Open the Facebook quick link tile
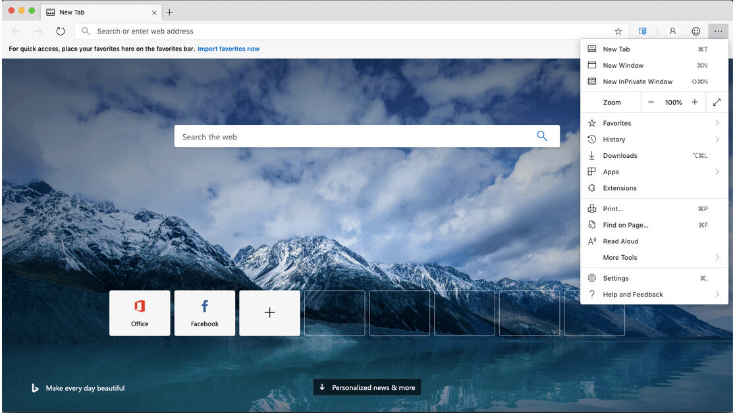The width and height of the screenshot is (735, 413). 205,313
